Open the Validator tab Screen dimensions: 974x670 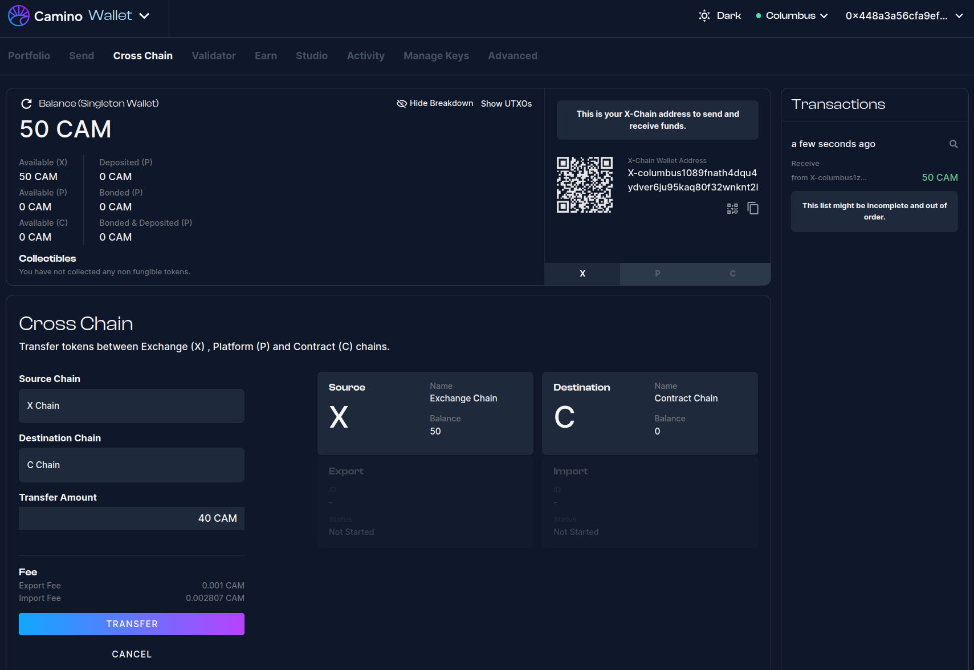(x=214, y=56)
